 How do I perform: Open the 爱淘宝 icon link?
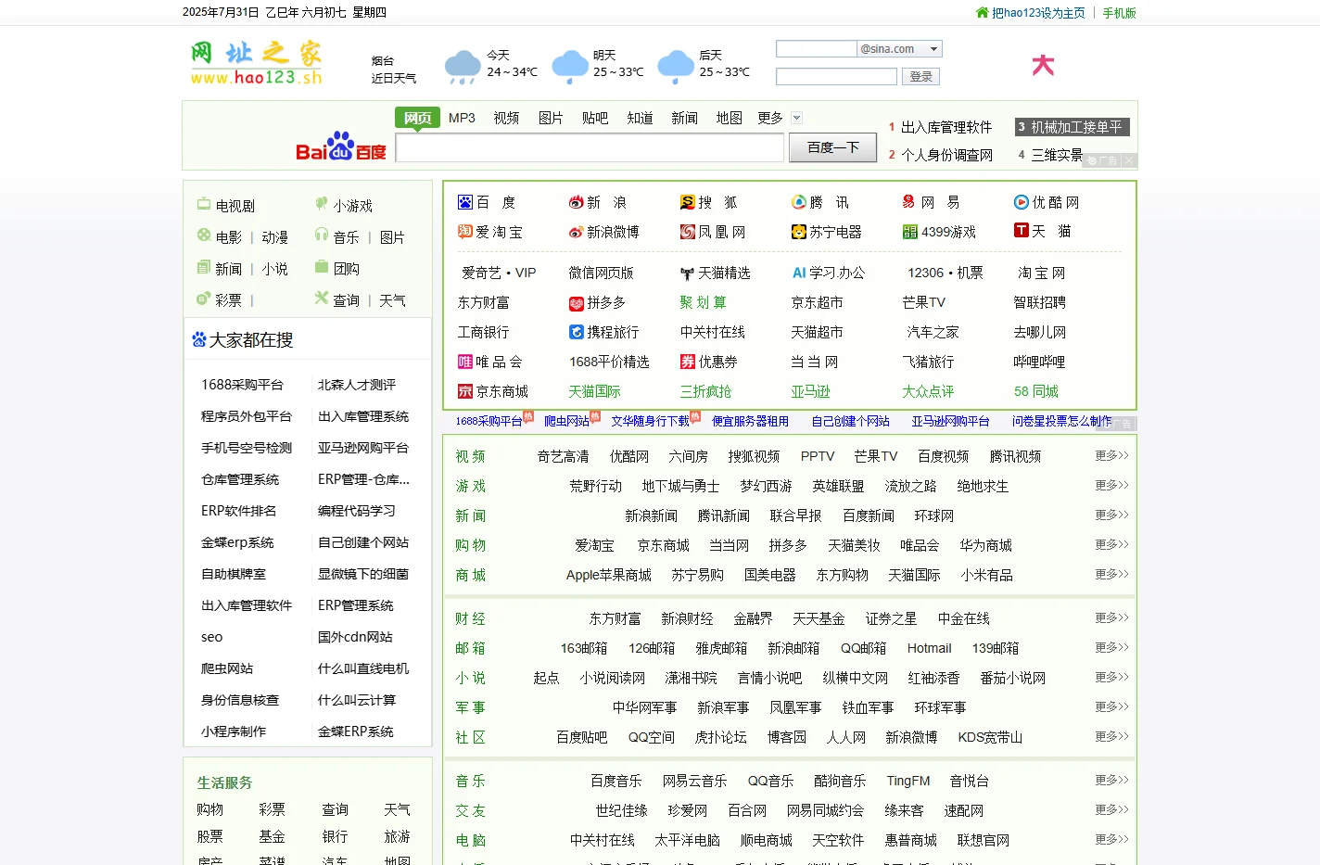click(465, 232)
